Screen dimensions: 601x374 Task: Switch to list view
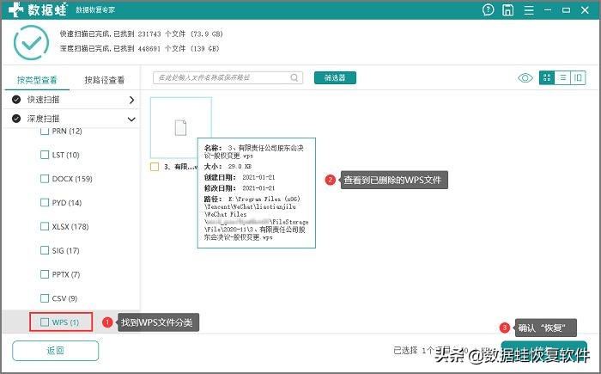coord(562,78)
